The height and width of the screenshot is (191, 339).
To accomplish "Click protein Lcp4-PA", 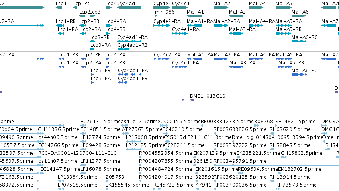I will (107, 59).
